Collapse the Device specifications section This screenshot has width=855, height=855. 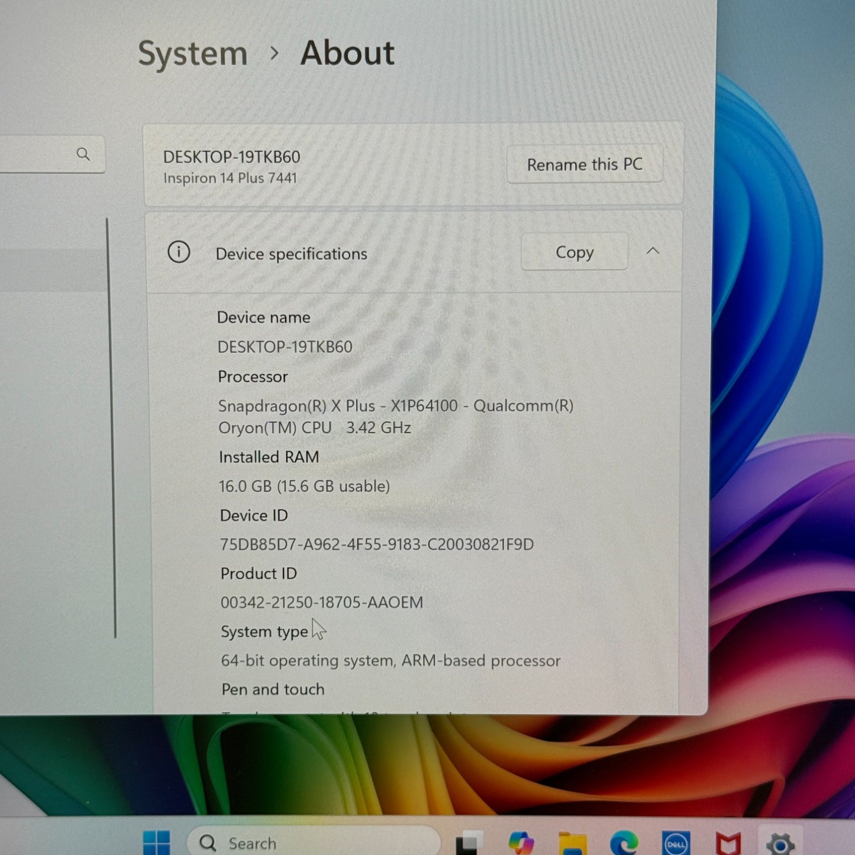pyautogui.click(x=653, y=251)
